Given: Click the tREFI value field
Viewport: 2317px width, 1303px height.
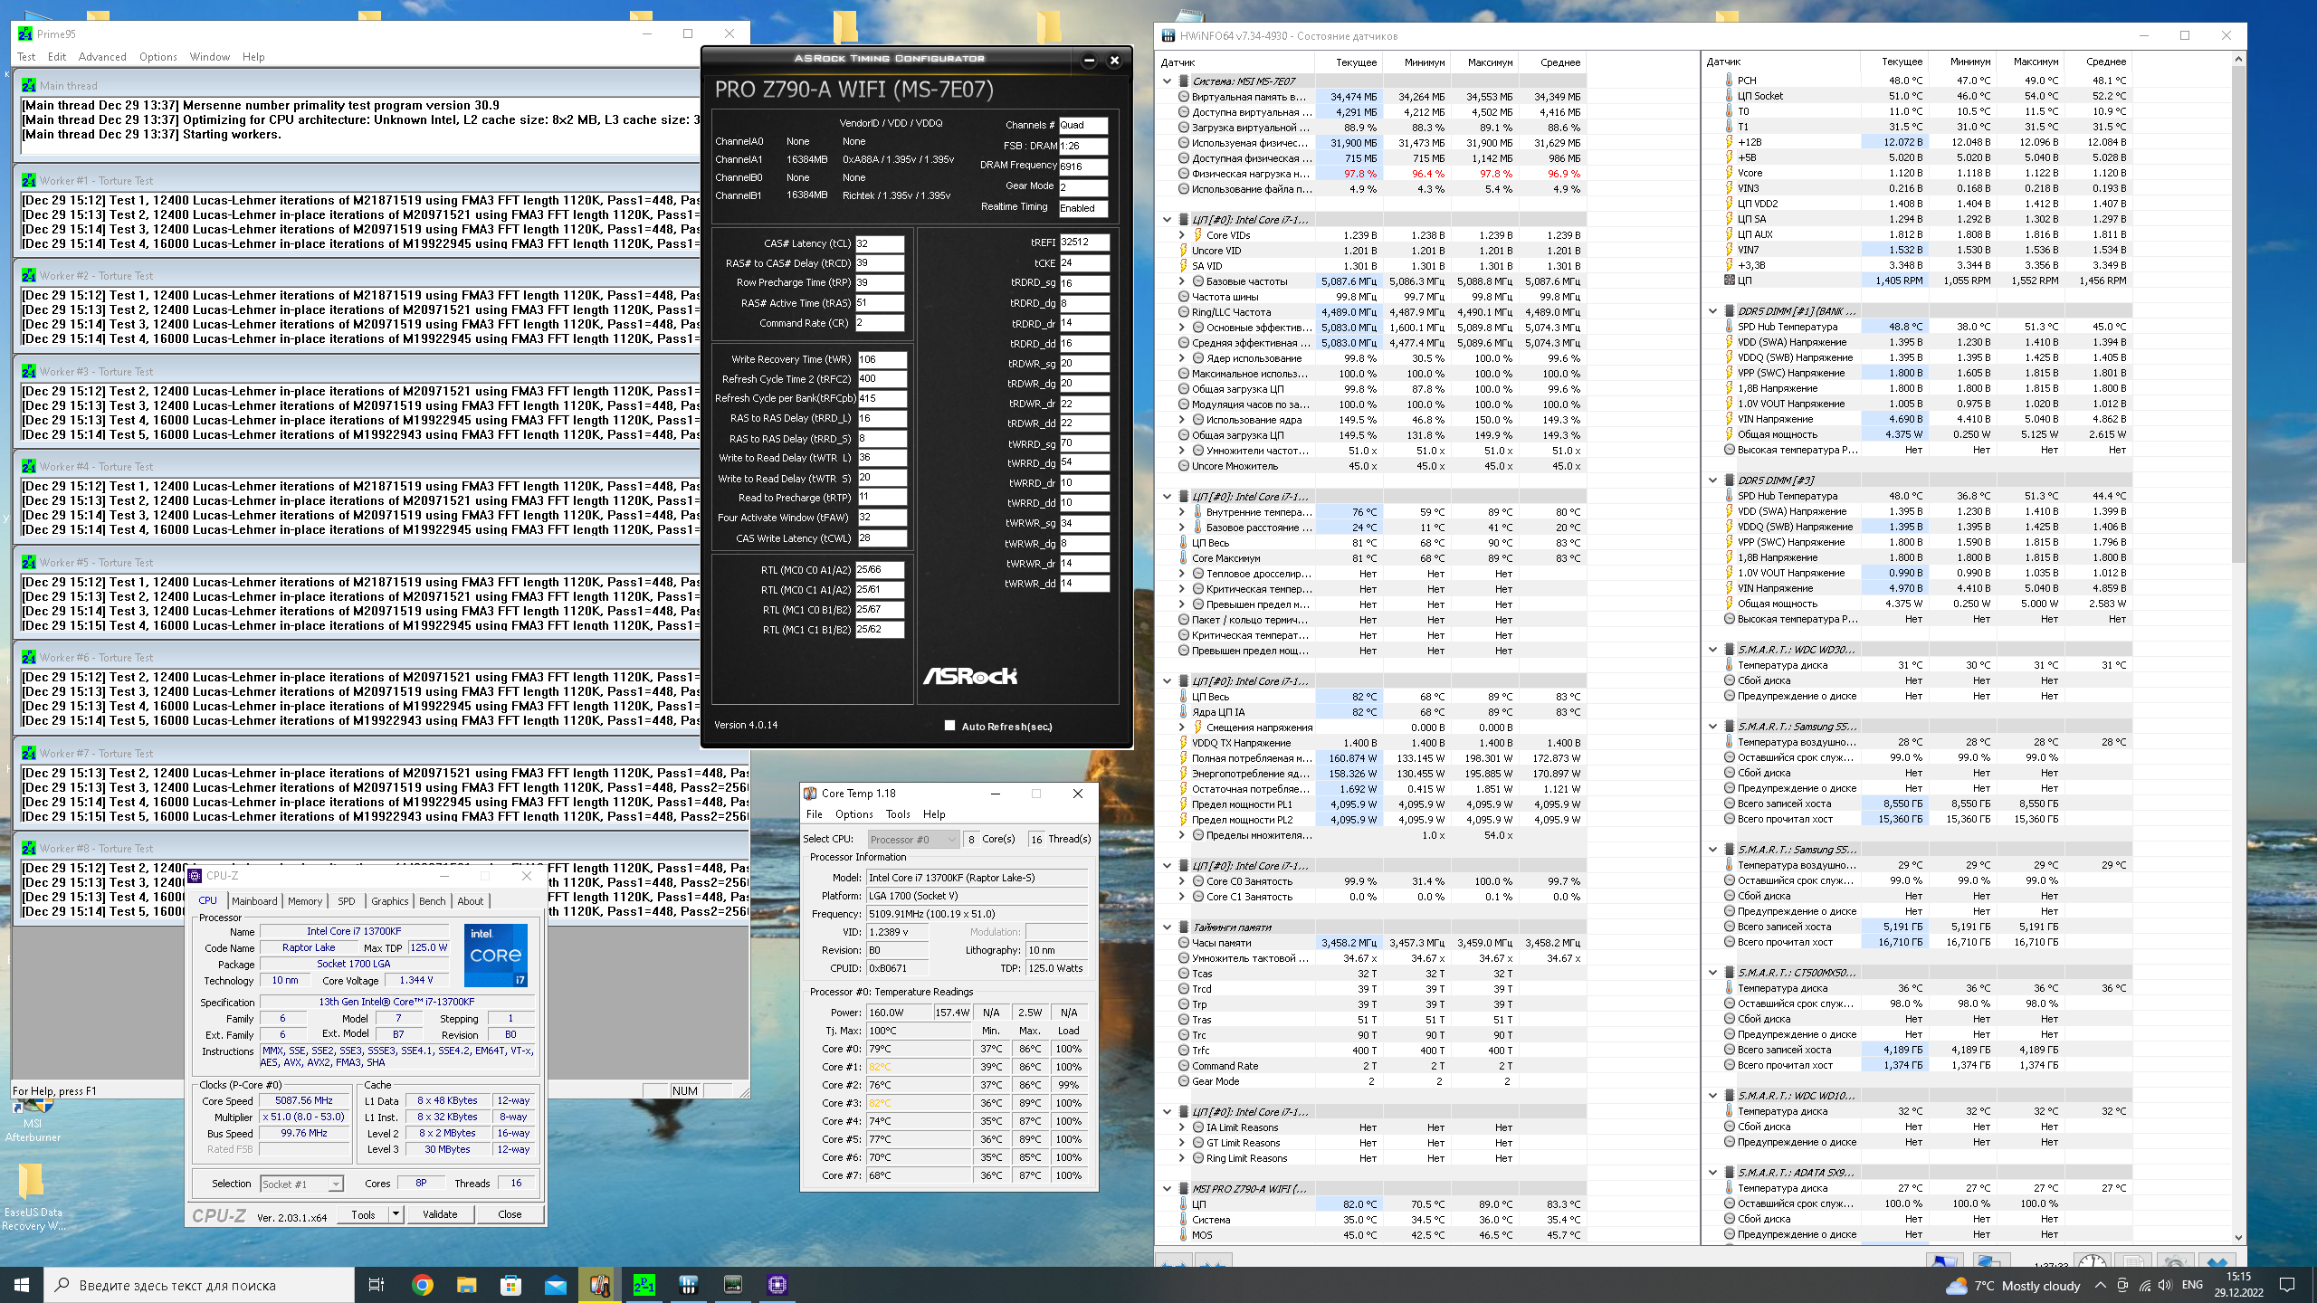Looking at the screenshot, I should point(1083,243).
